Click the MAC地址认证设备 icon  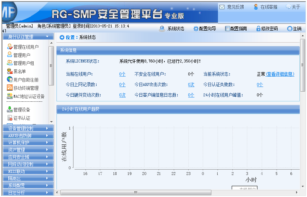pos(10,96)
